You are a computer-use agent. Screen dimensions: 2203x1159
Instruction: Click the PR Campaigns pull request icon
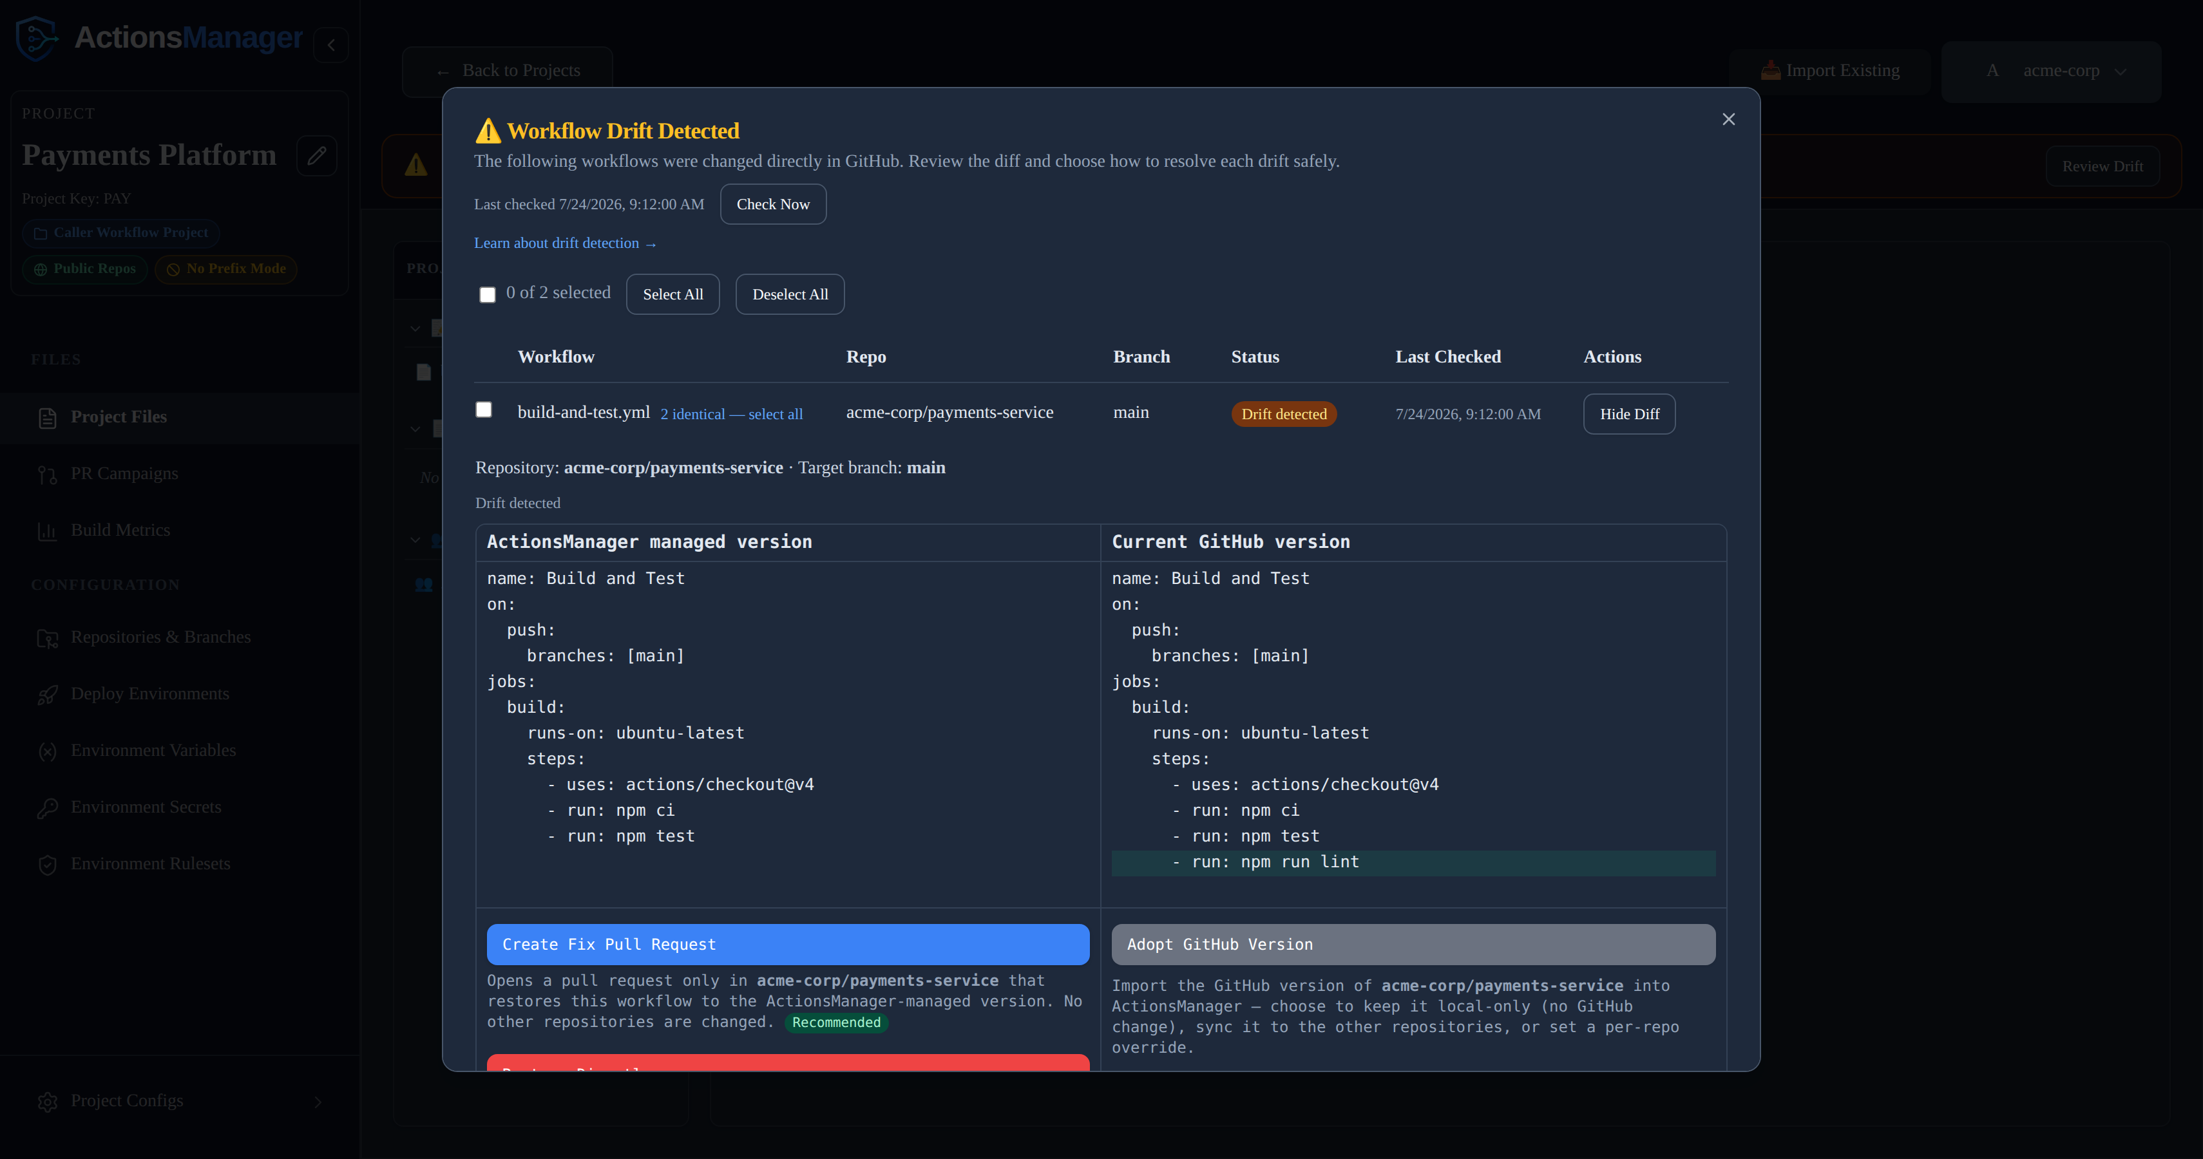pyautogui.click(x=48, y=475)
